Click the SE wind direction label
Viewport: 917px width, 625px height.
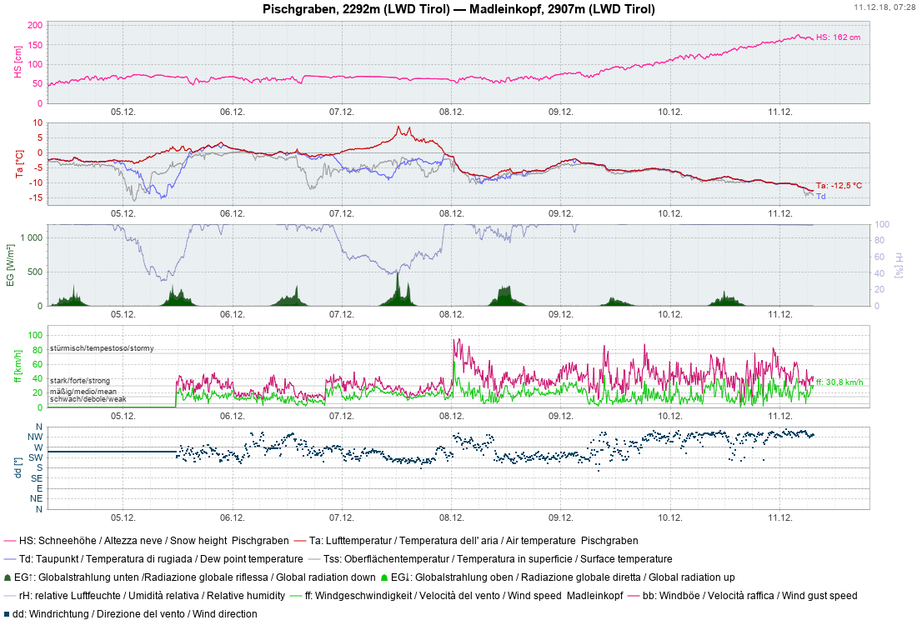click(36, 478)
